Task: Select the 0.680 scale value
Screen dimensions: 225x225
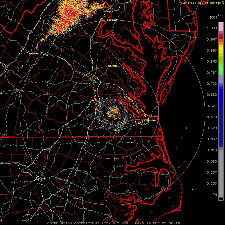Action: point(212,95)
